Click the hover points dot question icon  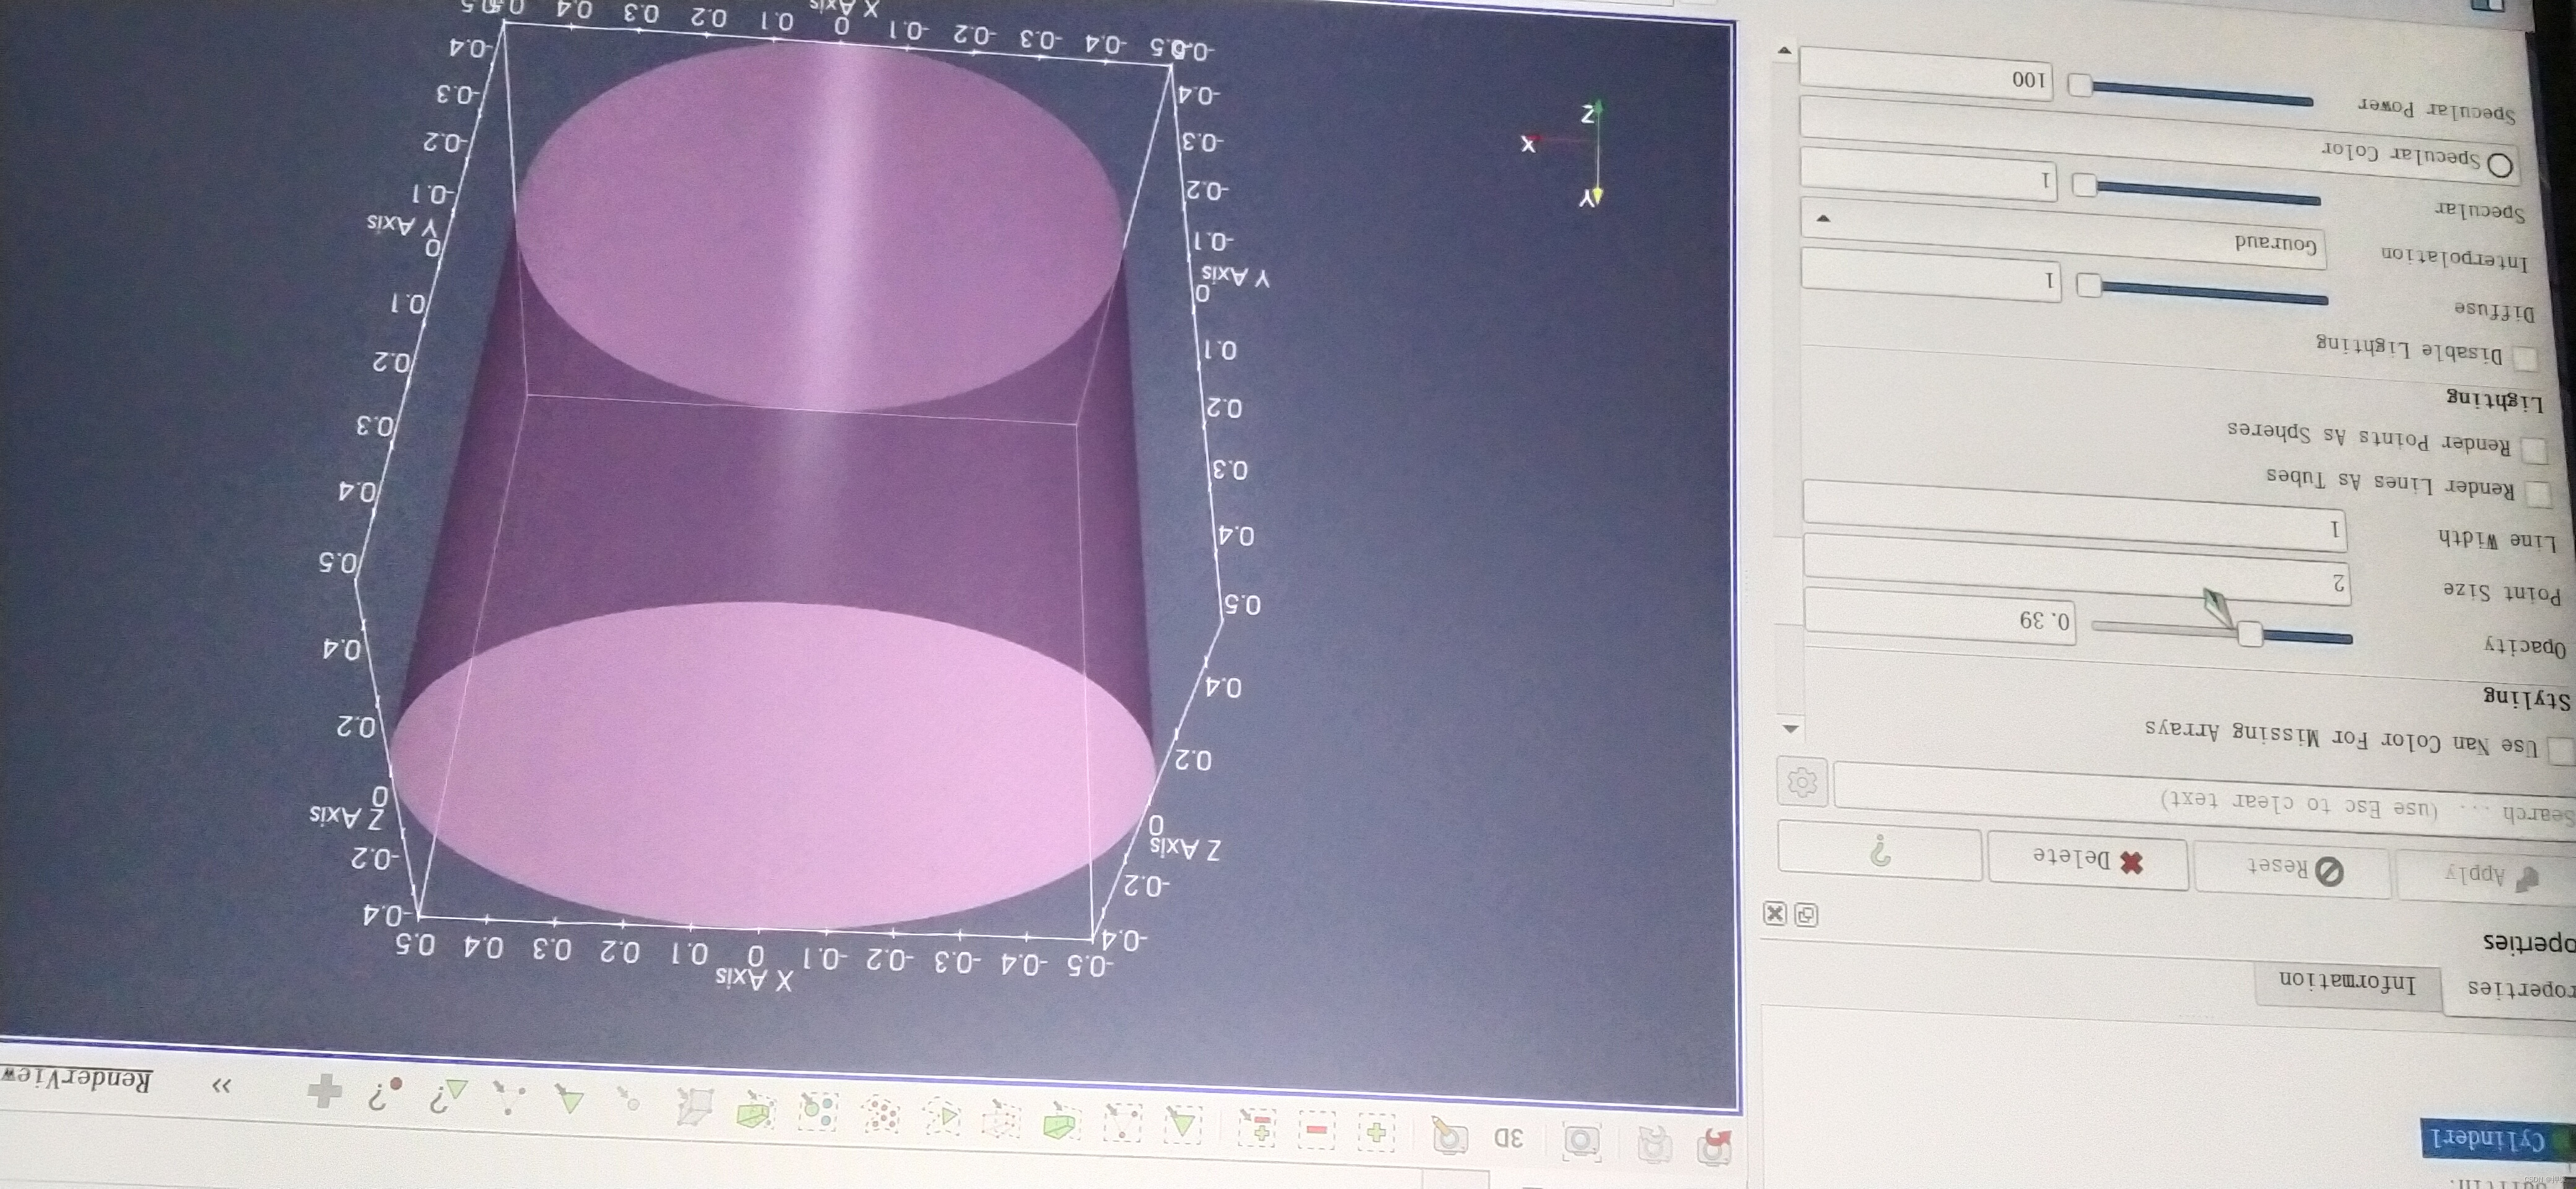[384, 1093]
